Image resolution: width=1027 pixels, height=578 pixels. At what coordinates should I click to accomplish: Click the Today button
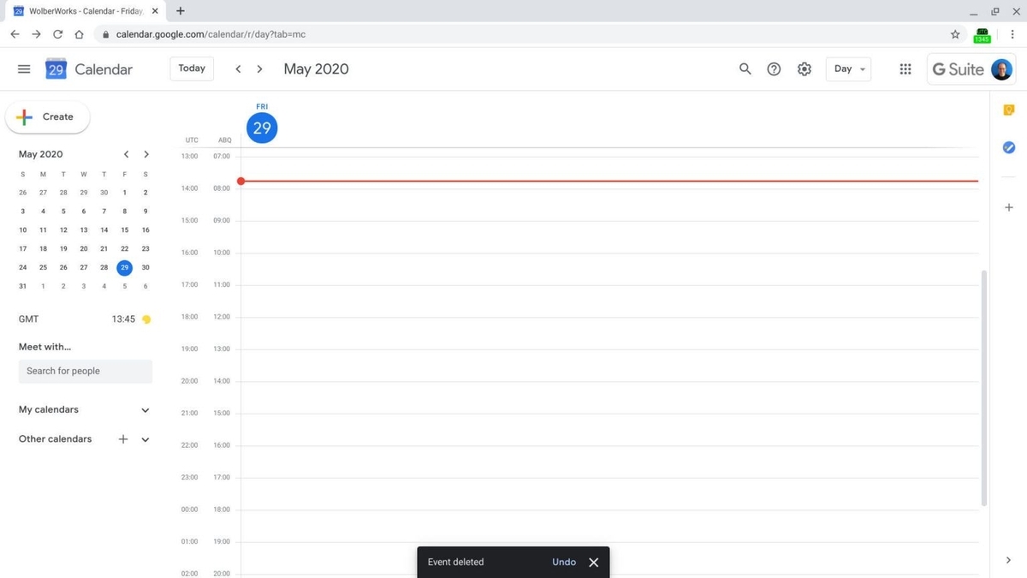tap(192, 69)
